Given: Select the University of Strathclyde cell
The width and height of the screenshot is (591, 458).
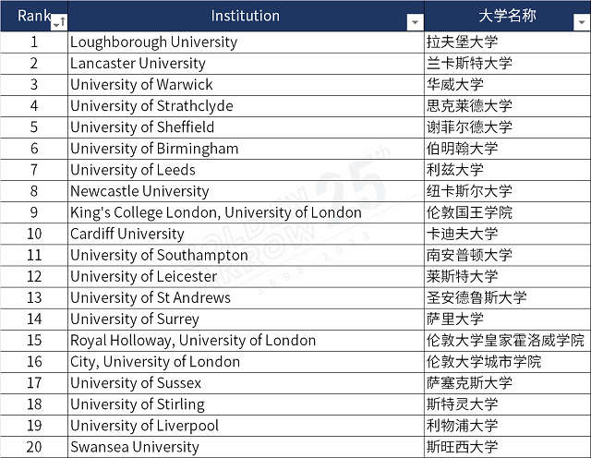Looking at the screenshot, I should 246,106.
